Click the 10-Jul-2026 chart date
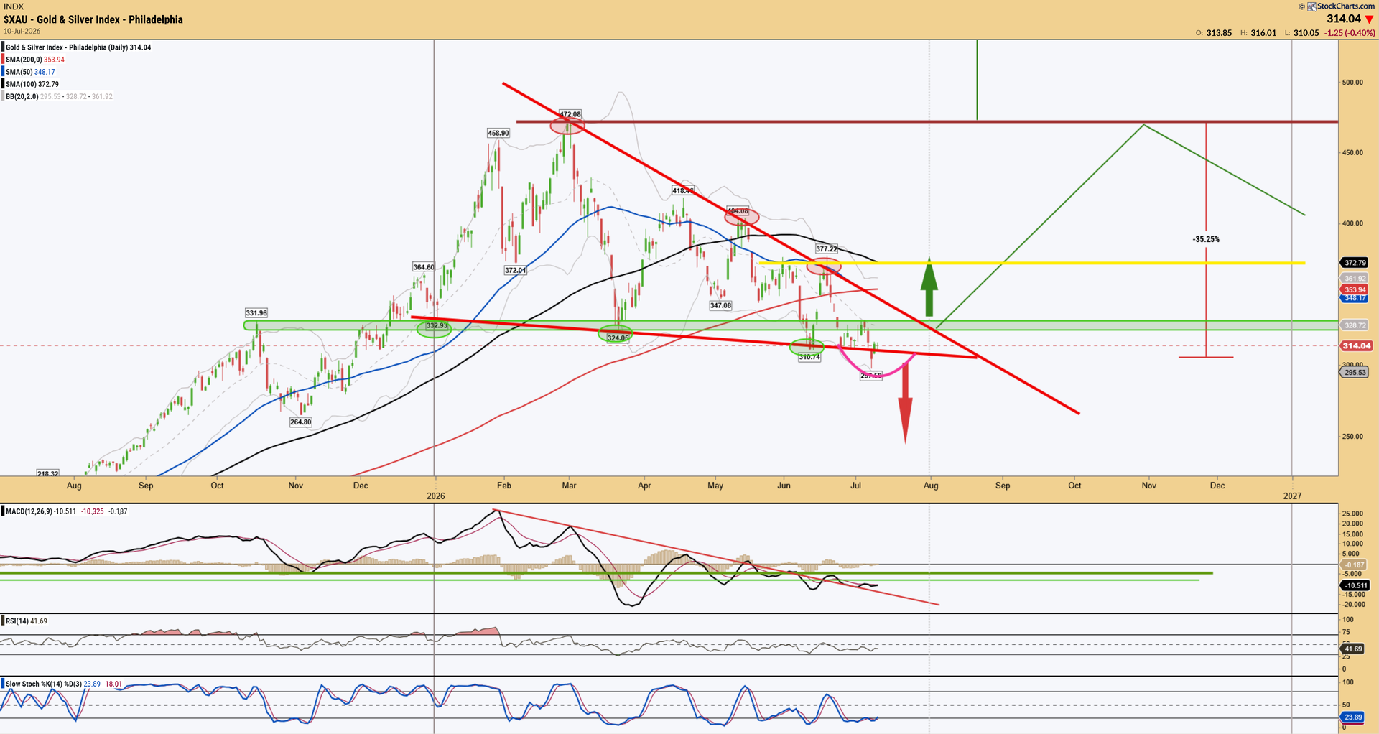 [22, 31]
